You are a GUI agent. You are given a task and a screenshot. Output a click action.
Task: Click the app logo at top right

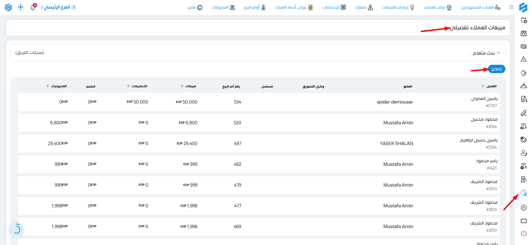pos(523,7)
